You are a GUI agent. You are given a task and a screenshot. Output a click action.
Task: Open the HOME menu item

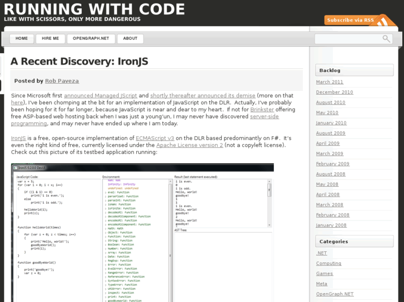coord(22,39)
